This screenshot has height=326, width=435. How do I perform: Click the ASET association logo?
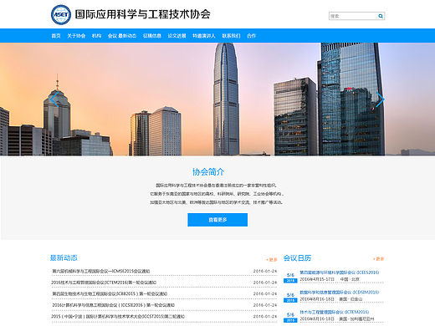point(61,14)
